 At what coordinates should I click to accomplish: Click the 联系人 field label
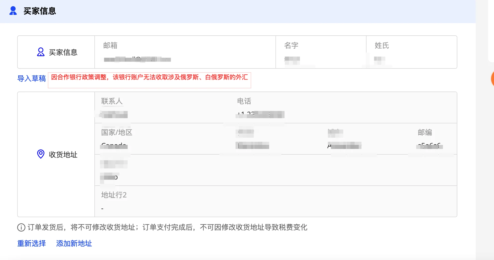tap(112, 101)
